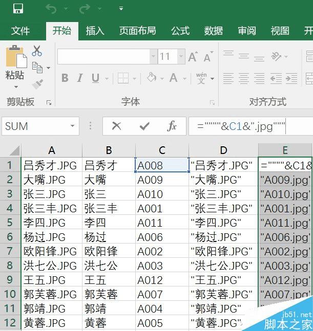Click the Paste clipboard icon

[16, 57]
